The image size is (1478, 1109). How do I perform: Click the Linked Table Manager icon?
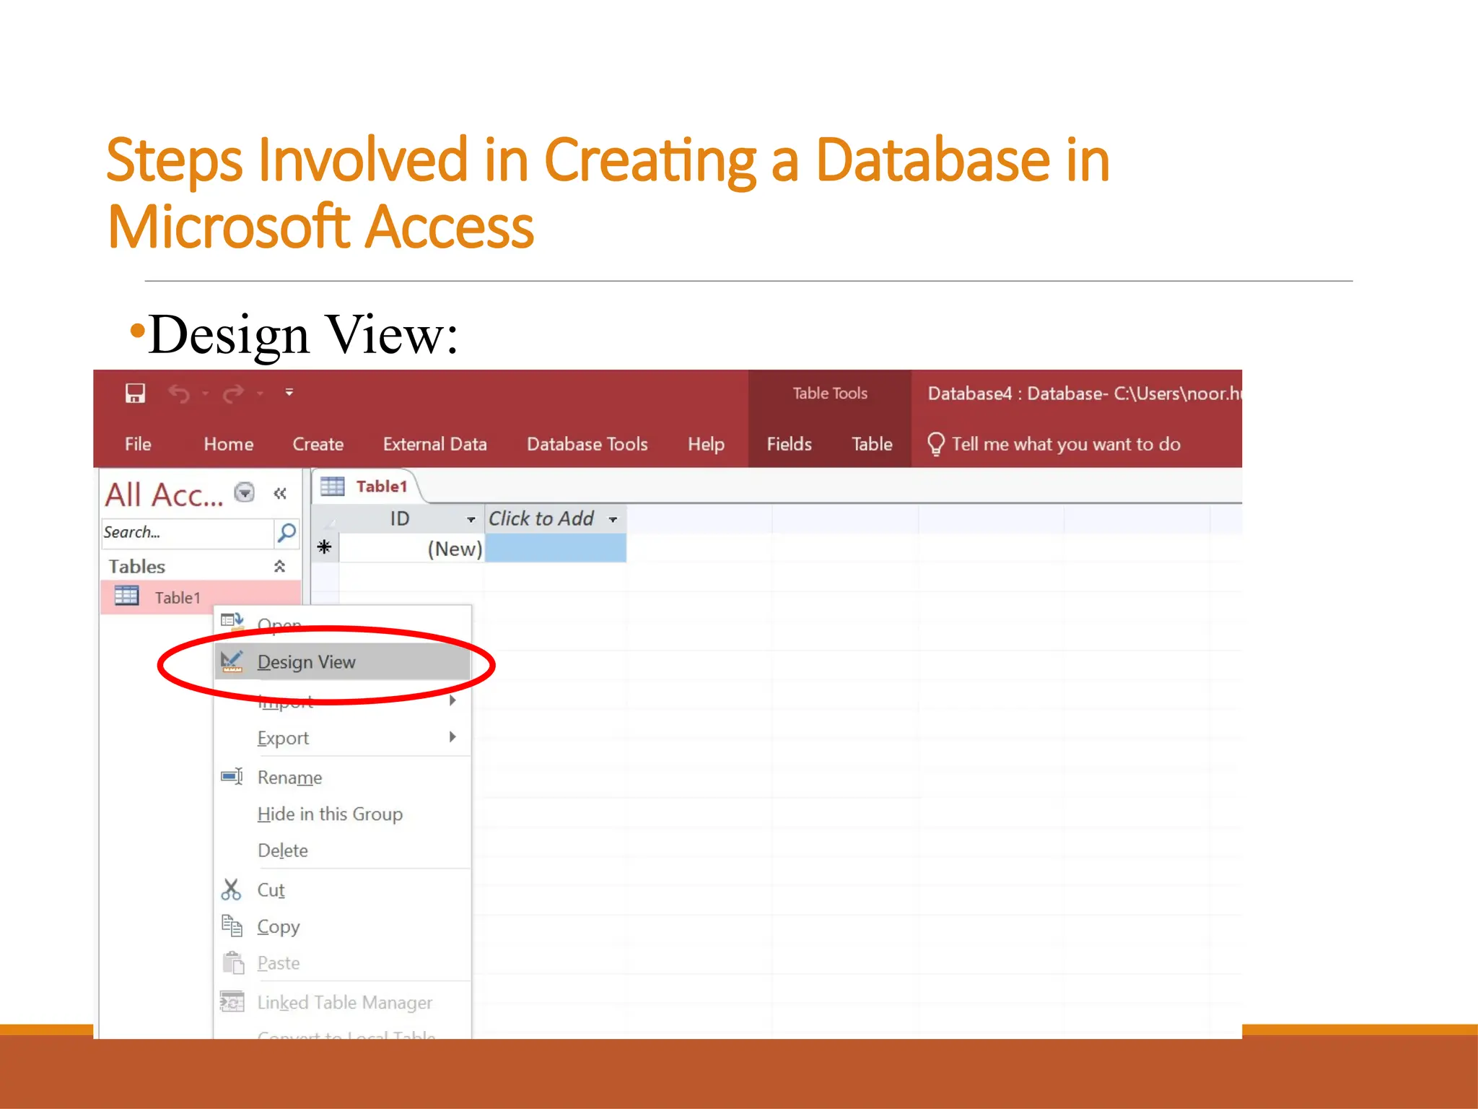(232, 1001)
